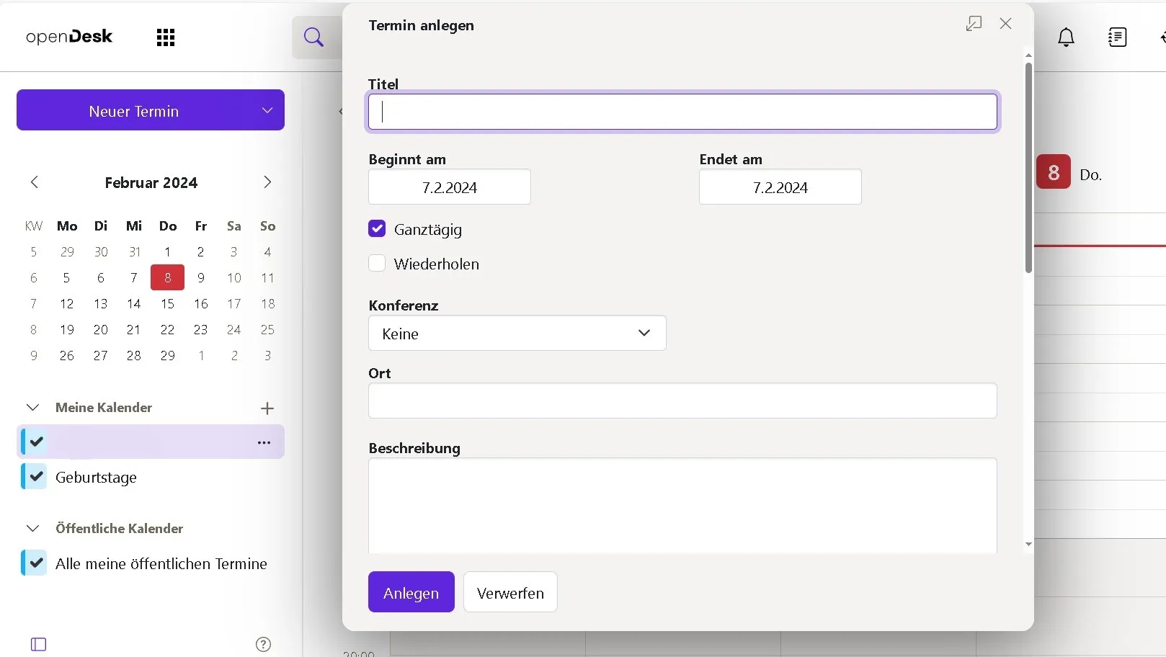Select February 15 in mini calendar
The height and width of the screenshot is (657, 1166).
point(167,304)
